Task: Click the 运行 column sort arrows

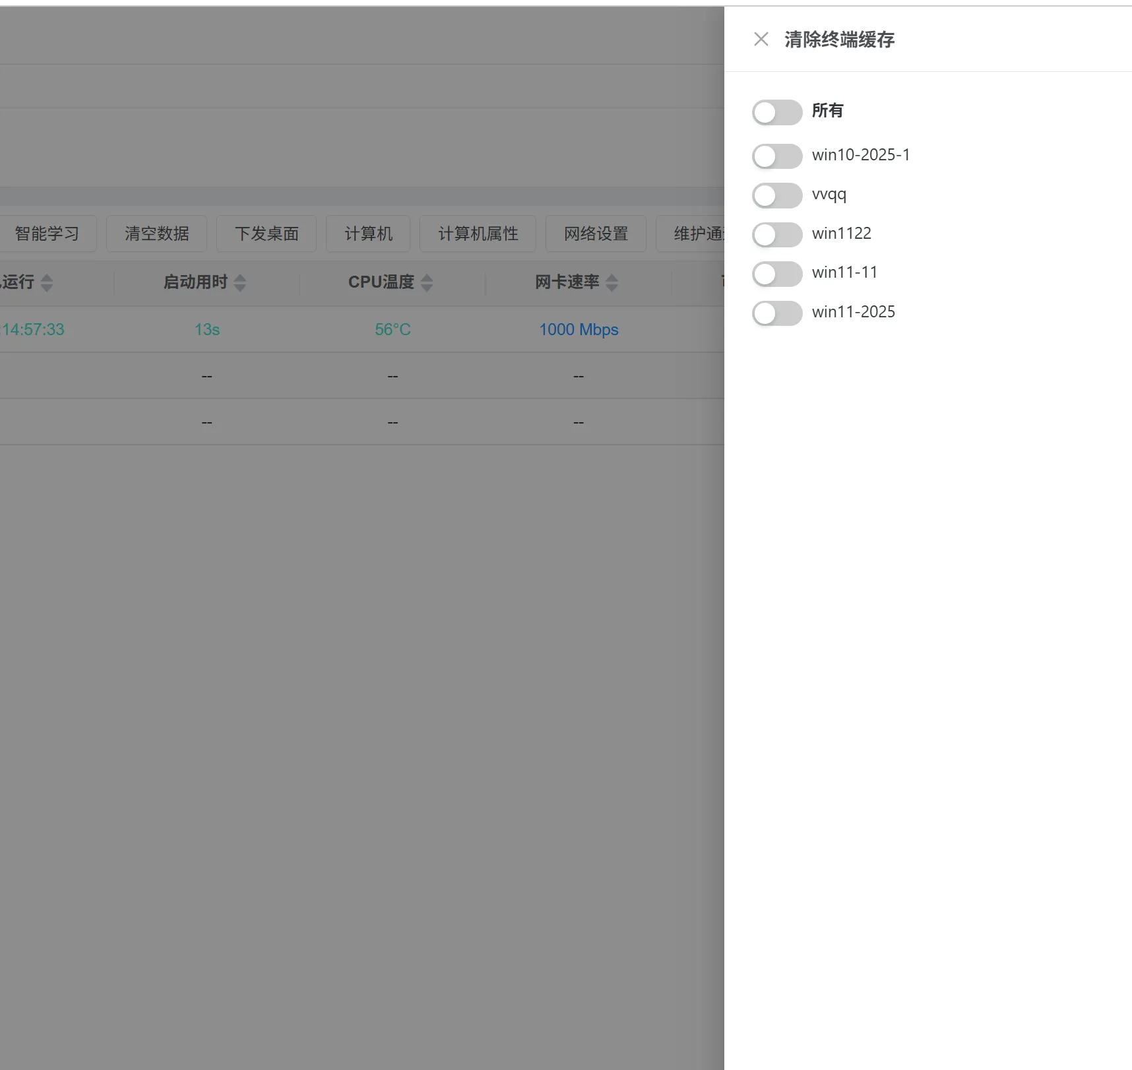Action: (x=46, y=282)
